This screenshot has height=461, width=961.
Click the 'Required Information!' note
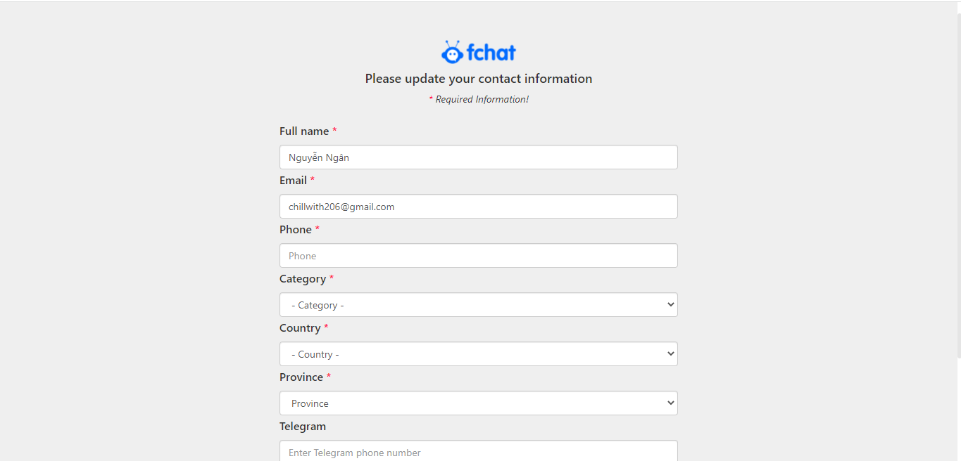pyautogui.click(x=482, y=99)
